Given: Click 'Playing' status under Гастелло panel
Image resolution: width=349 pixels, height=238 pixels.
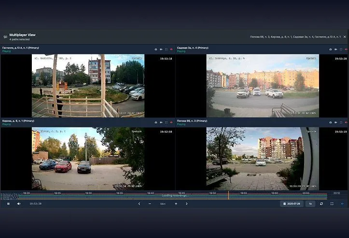Looking at the screenshot, I should (x=6, y=51).
